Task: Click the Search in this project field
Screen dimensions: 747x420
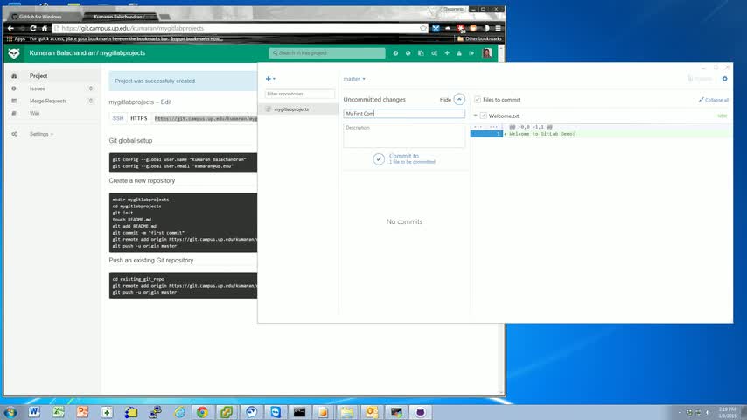Action: 327,53
